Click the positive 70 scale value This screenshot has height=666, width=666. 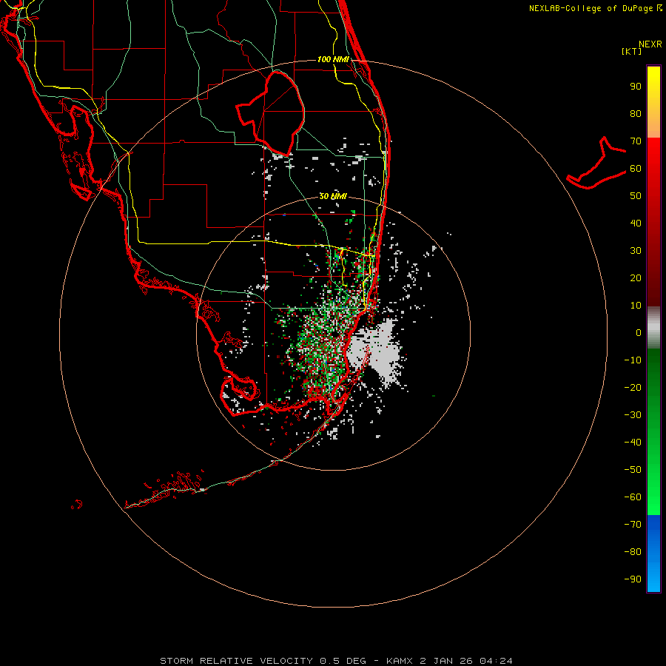[636, 141]
